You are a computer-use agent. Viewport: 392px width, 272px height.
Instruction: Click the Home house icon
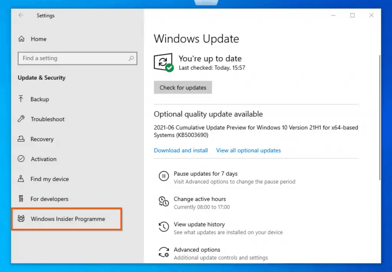21,39
